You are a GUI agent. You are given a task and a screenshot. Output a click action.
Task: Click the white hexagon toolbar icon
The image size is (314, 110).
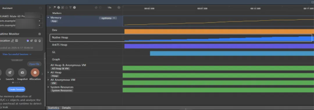coord(74,8)
